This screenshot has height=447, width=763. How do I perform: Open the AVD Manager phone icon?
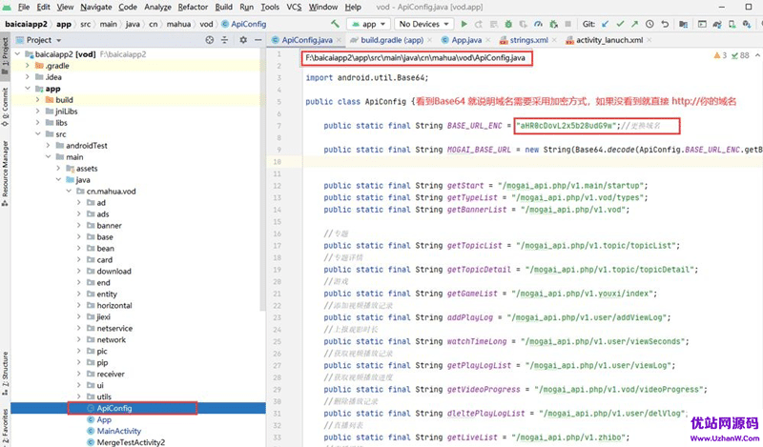point(732,24)
